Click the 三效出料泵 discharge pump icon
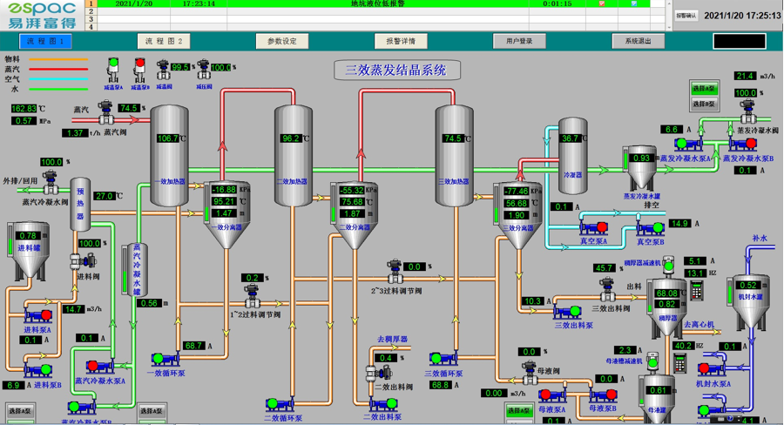 click(567, 311)
